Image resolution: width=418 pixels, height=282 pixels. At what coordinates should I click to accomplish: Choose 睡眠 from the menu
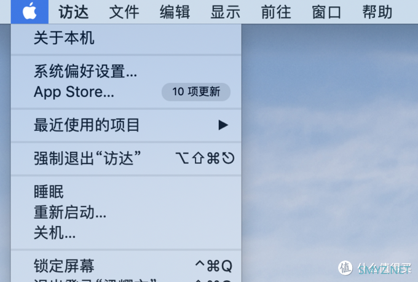126,192
